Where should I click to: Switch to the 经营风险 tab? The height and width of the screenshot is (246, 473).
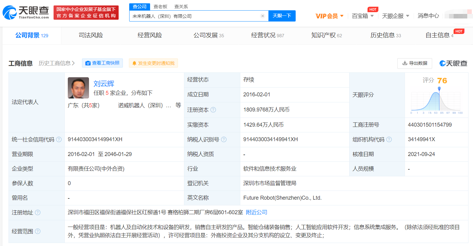(150, 35)
